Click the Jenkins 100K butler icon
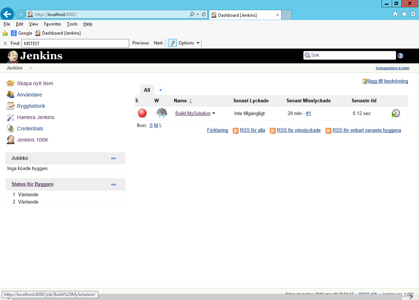 (11, 140)
